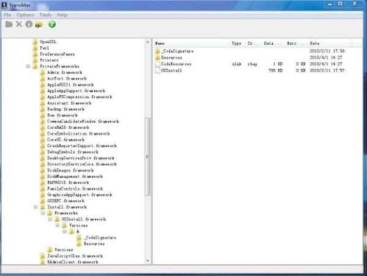367x276 pixels.
Task: Click the tree pane scrollbar thumb
Action: point(147,156)
